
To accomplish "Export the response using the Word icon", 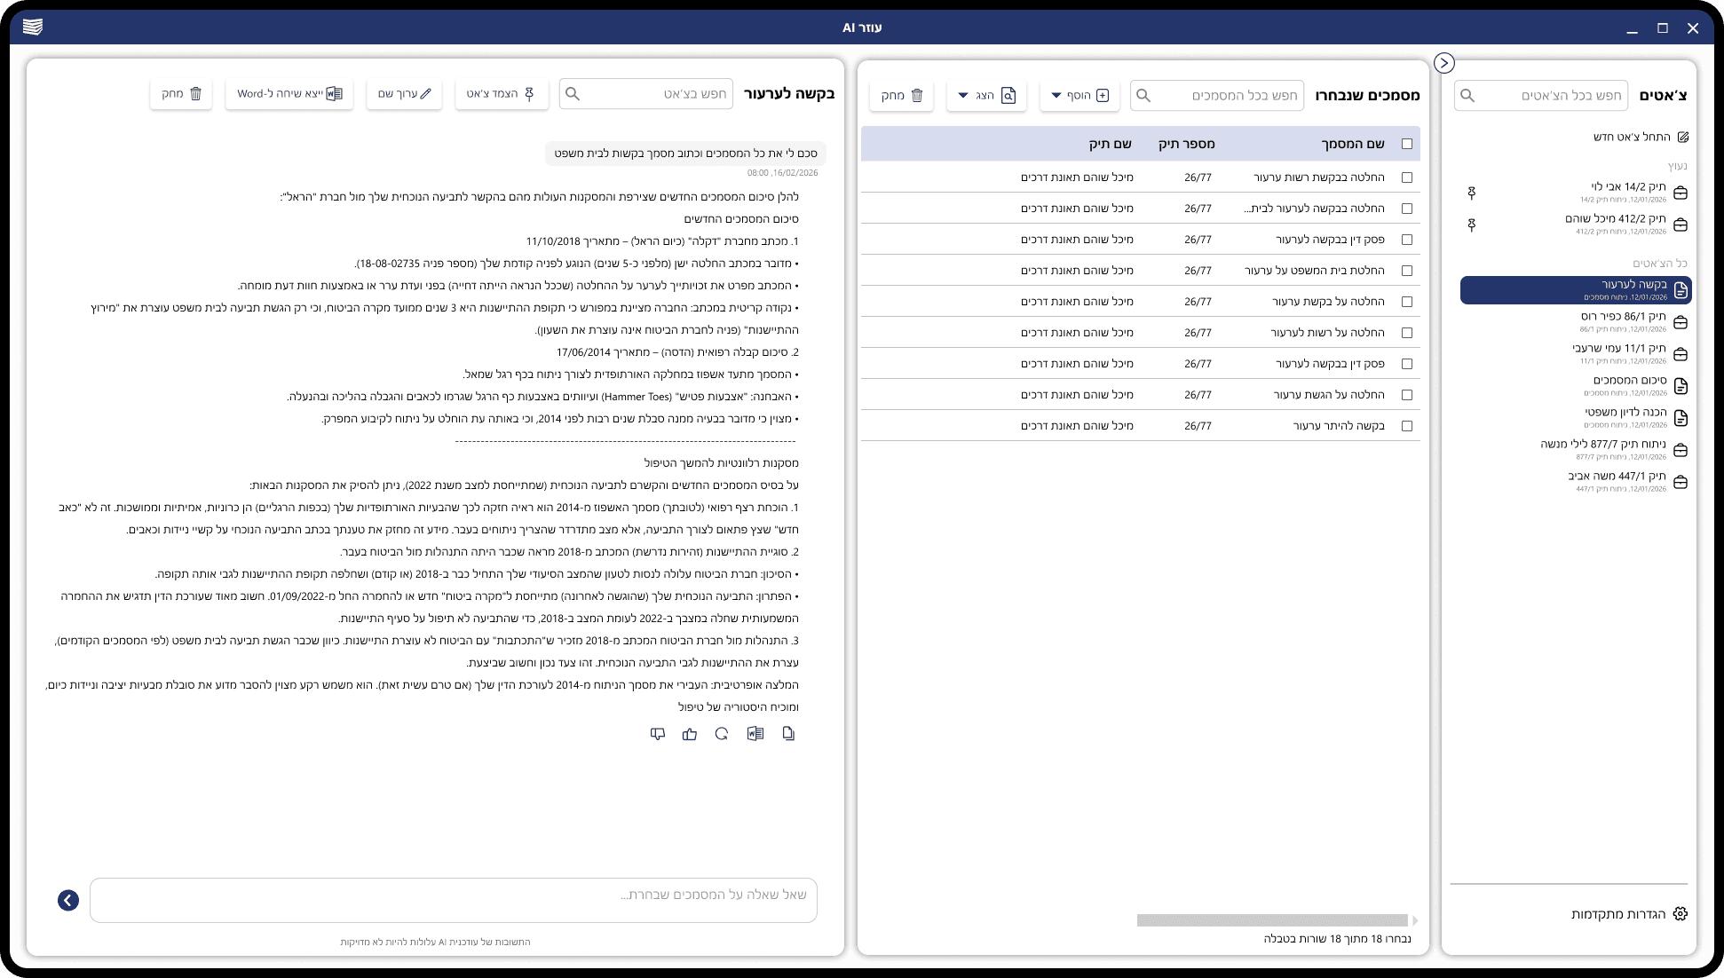I will (x=755, y=734).
